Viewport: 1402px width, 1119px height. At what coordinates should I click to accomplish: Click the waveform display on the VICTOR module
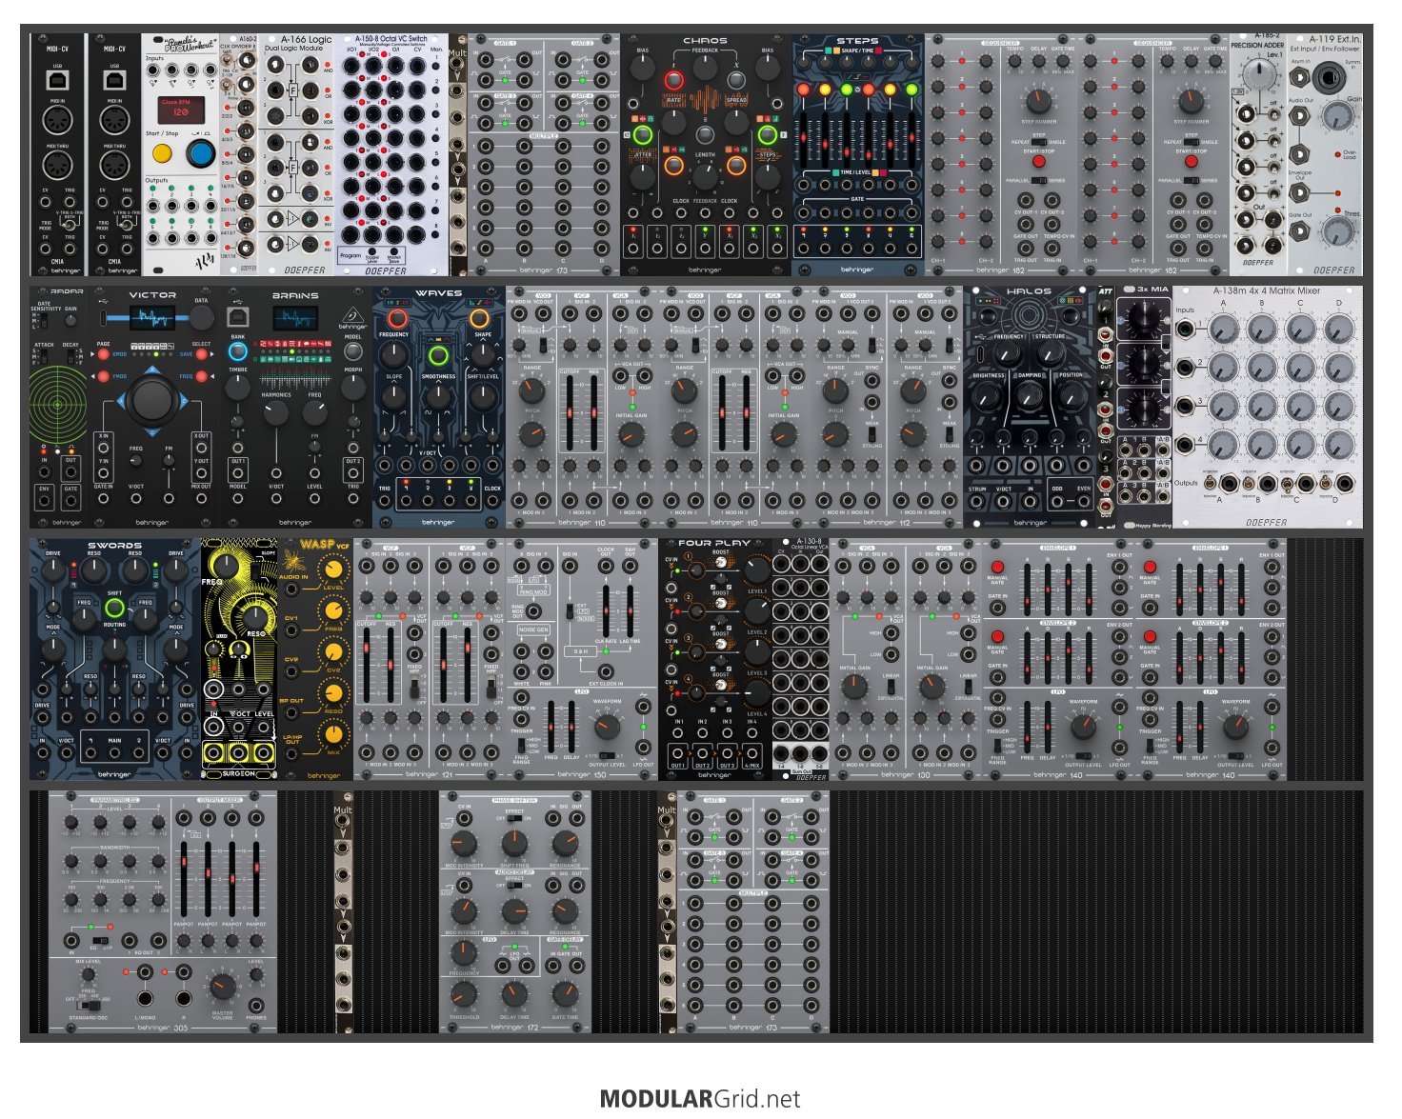coord(152,317)
